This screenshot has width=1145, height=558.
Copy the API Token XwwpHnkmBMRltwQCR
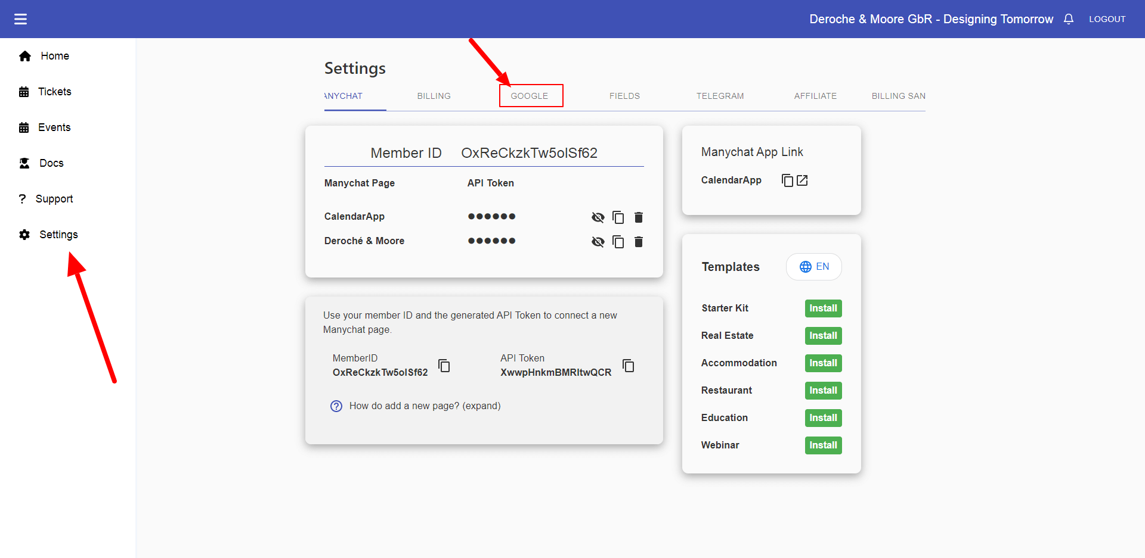[x=628, y=366]
